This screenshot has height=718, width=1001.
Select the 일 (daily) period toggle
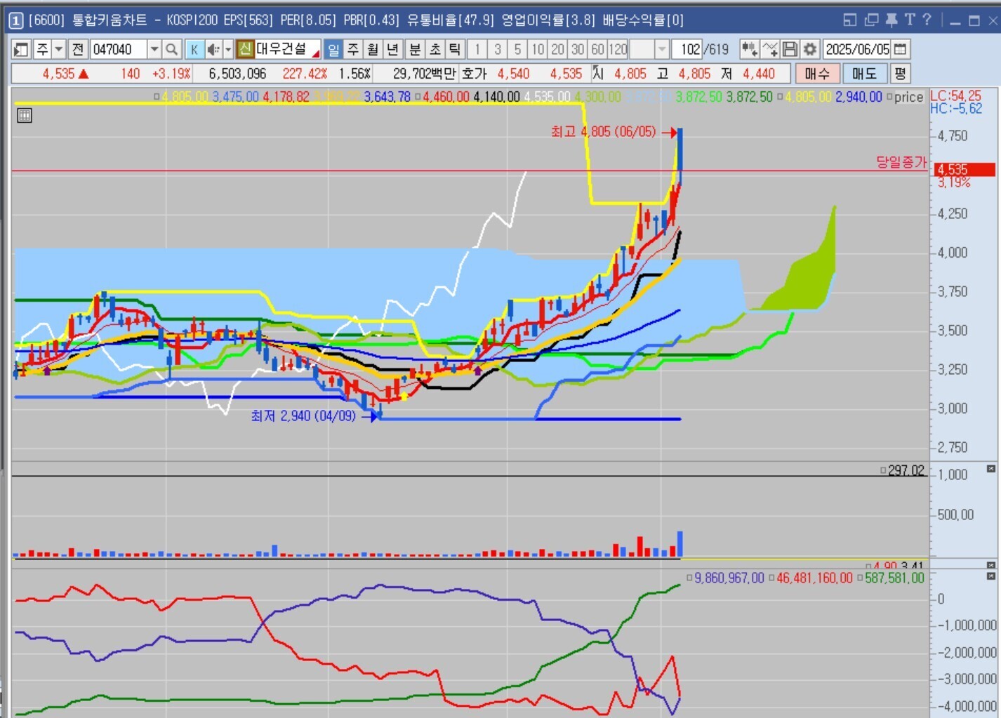333,49
